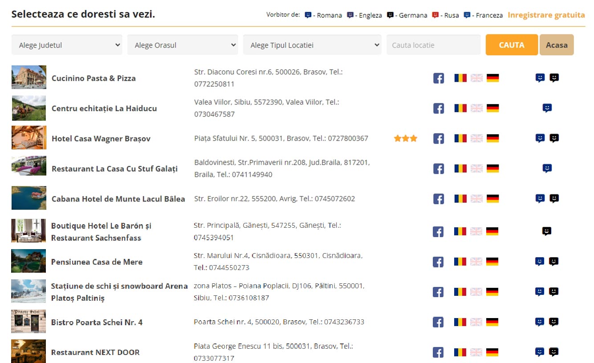Click the Cauta locatie search field

(x=433, y=45)
